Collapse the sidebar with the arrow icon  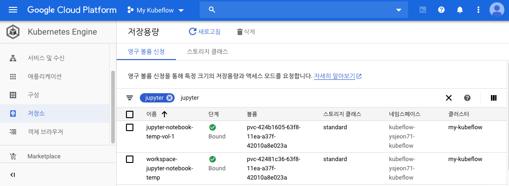pyautogui.click(x=13, y=175)
